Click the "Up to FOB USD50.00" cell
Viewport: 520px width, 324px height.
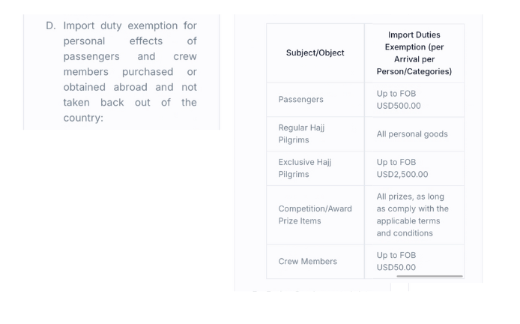tap(396, 262)
